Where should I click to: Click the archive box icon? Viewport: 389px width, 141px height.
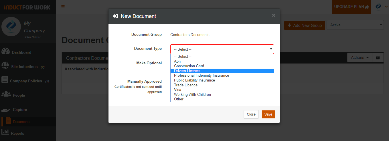point(378,57)
